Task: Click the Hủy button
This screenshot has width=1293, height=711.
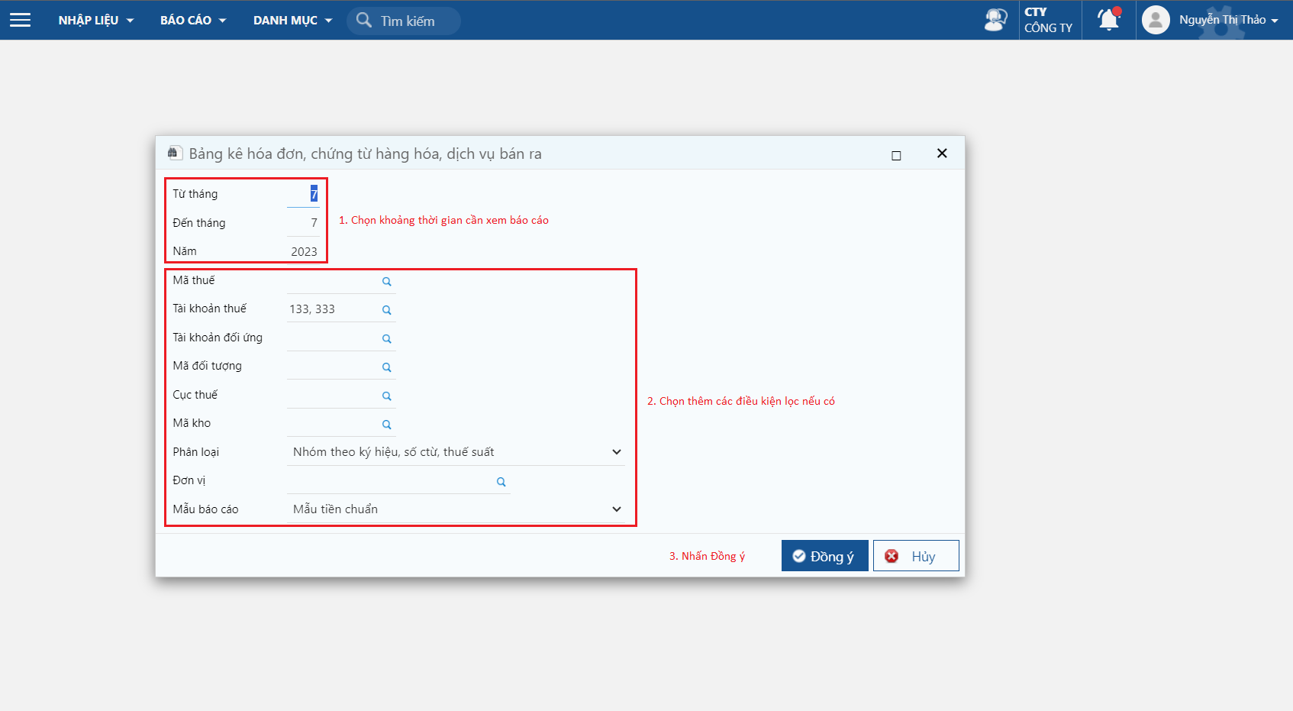Action: coord(915,556)
